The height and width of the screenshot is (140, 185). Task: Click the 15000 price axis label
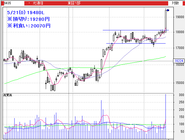179,83
